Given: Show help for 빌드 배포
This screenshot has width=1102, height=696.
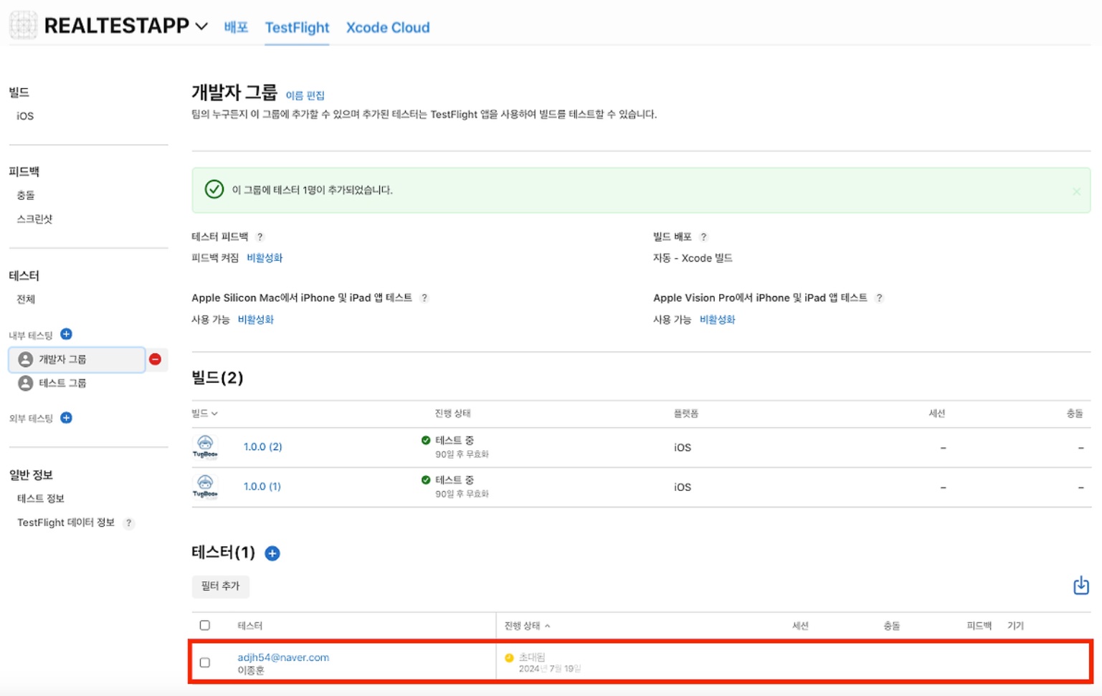Looking at the screenshot, I should [x=703, y=237].
